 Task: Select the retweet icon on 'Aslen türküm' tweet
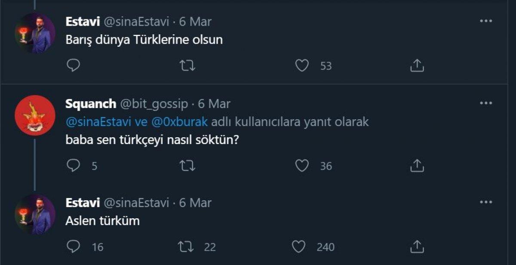[187, 247]
